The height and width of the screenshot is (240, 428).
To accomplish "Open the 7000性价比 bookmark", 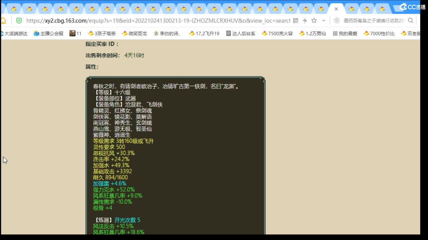I will [379, 33].
